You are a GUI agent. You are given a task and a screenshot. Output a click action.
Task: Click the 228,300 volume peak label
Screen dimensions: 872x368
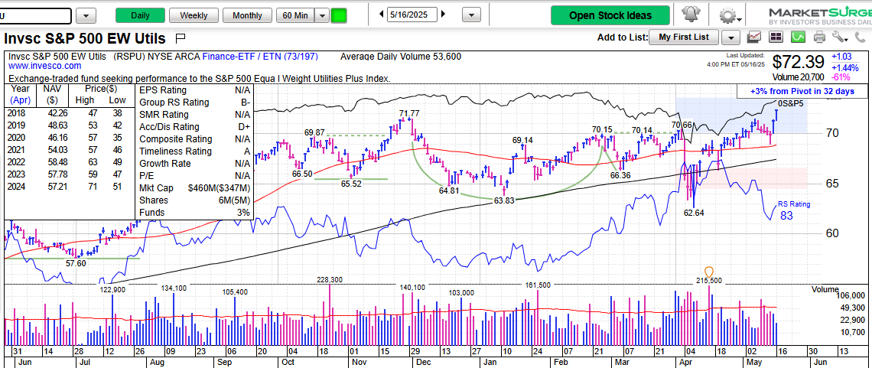pyautogui.click(x=329, y=279)
